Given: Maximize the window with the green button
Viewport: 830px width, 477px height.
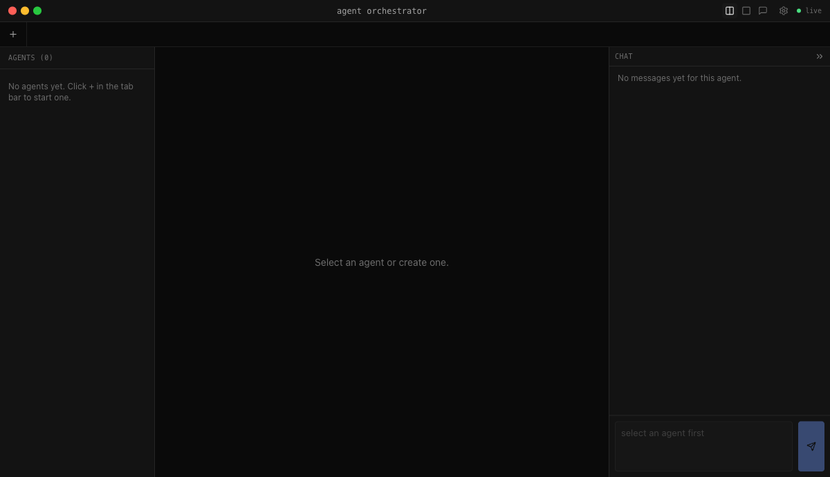Looking at the screenshot, I should [37, 10].
